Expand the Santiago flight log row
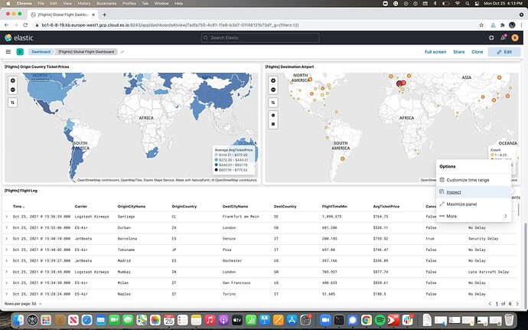 click(x=6, y=217)
